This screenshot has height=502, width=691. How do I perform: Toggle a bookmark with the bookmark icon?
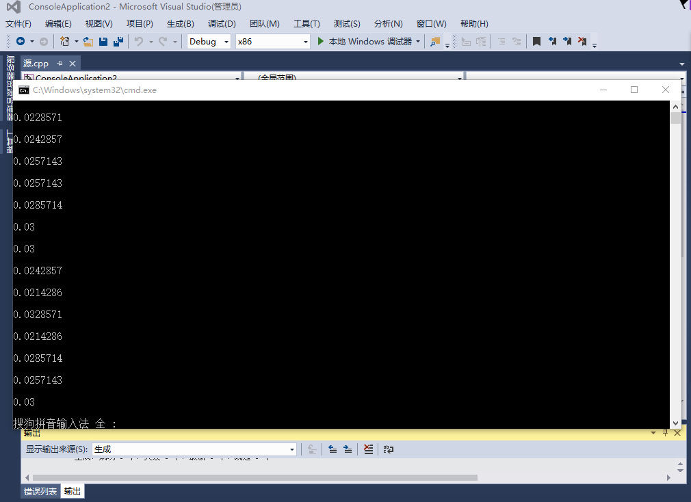point(536,42)
